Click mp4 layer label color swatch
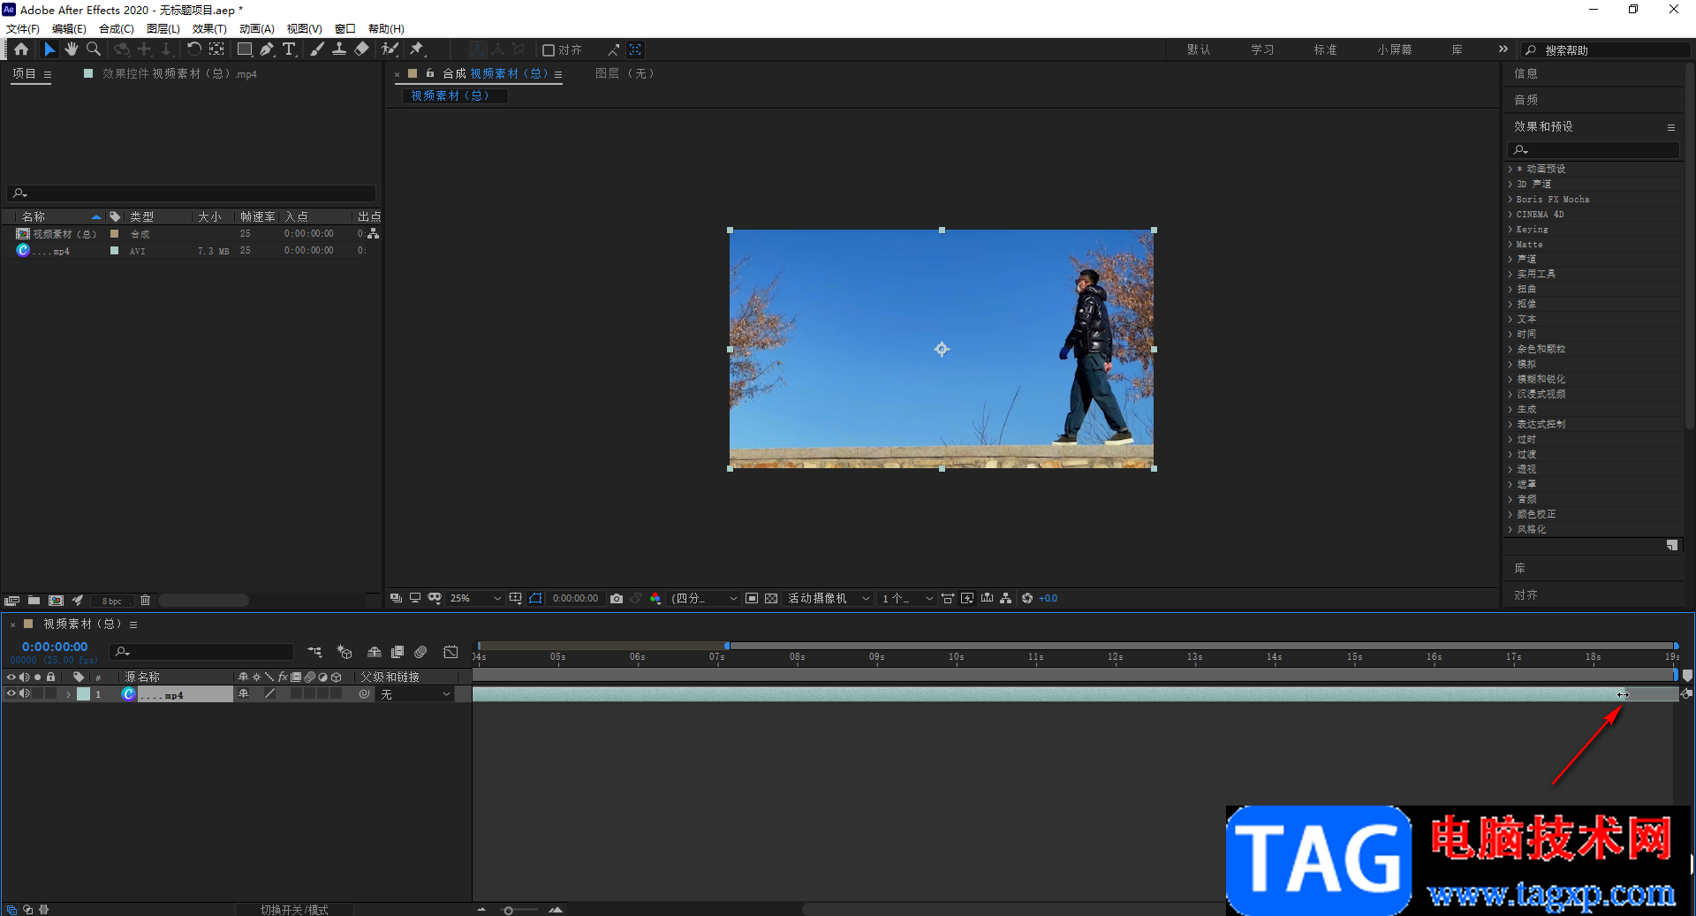Viewport: 1696px width, 916px height. (83, 694)
